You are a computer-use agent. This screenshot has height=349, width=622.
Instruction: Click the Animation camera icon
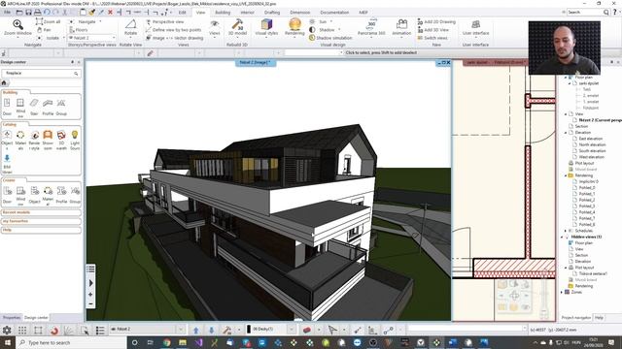pyautogui.click(x=401, y=27)
